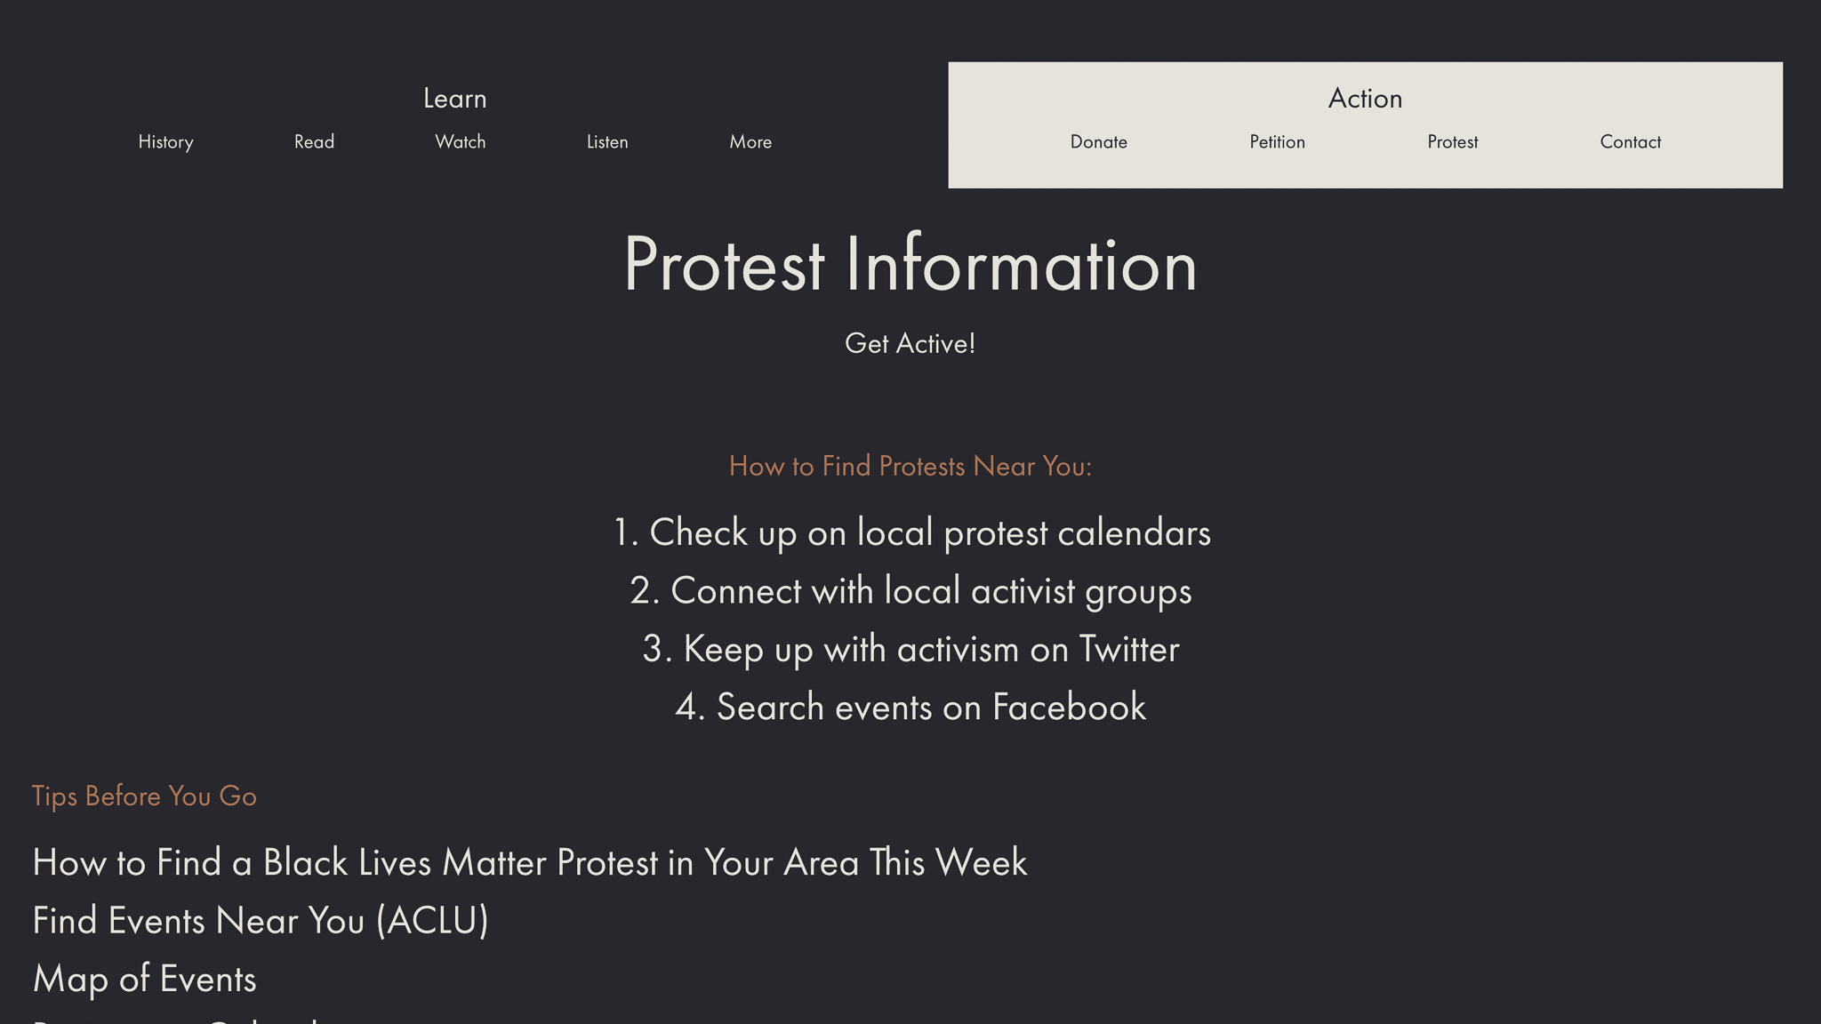Image resolution: width=1821 pixels, height=1024 pixels.
Task: Open the Petition page
Action: coord(1277,142)
